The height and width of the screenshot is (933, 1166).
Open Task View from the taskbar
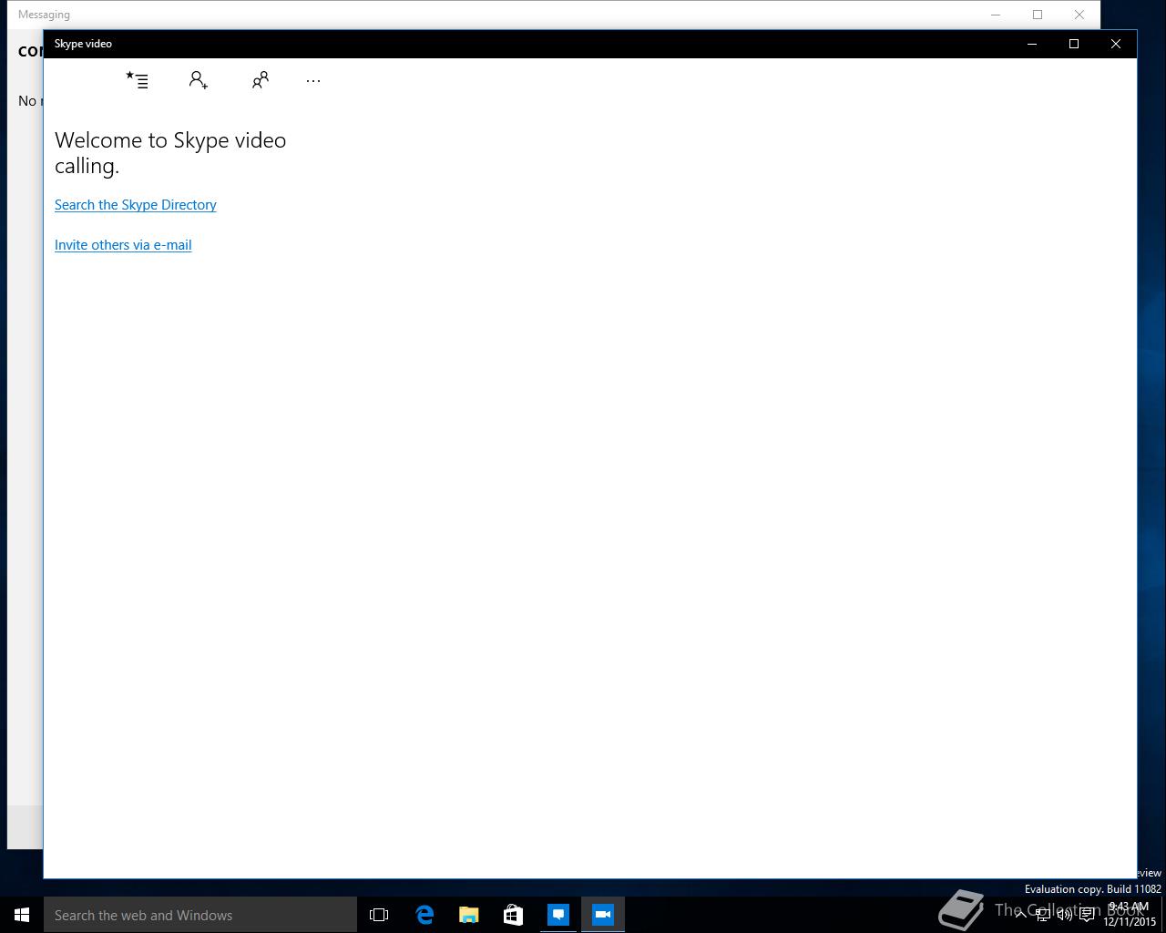379,915
